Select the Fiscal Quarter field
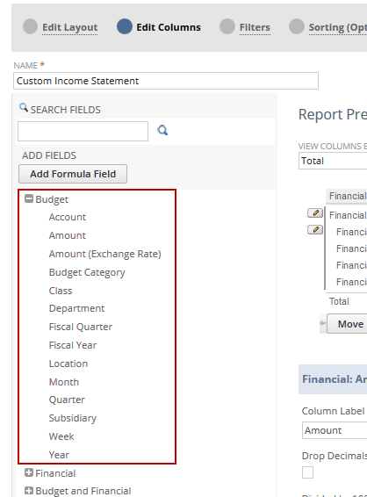367x497 pixels. [81, 327]
